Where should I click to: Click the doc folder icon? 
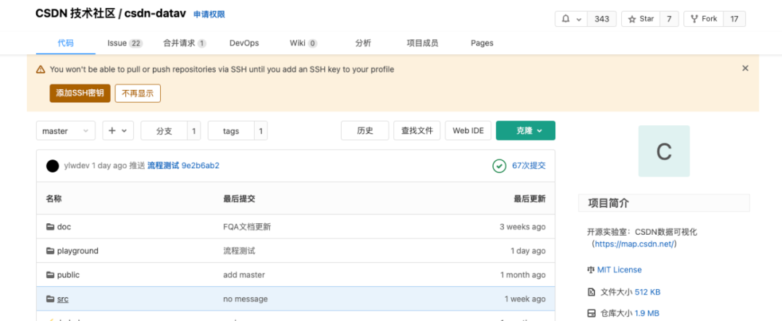tap(50, 227)
